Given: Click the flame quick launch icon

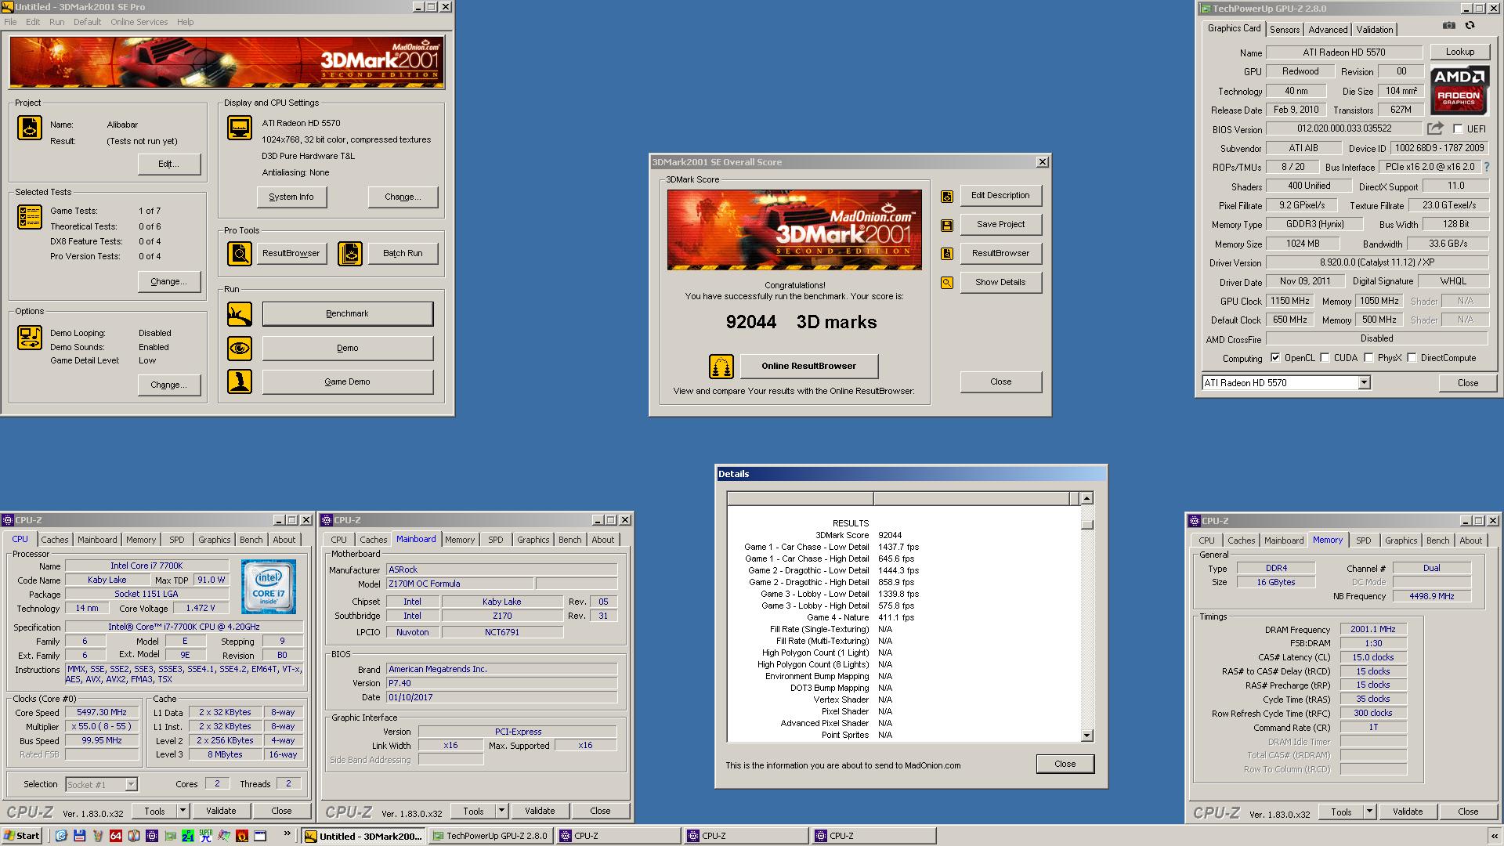Looking at the screenshot, I should click(x=242, y=836).
